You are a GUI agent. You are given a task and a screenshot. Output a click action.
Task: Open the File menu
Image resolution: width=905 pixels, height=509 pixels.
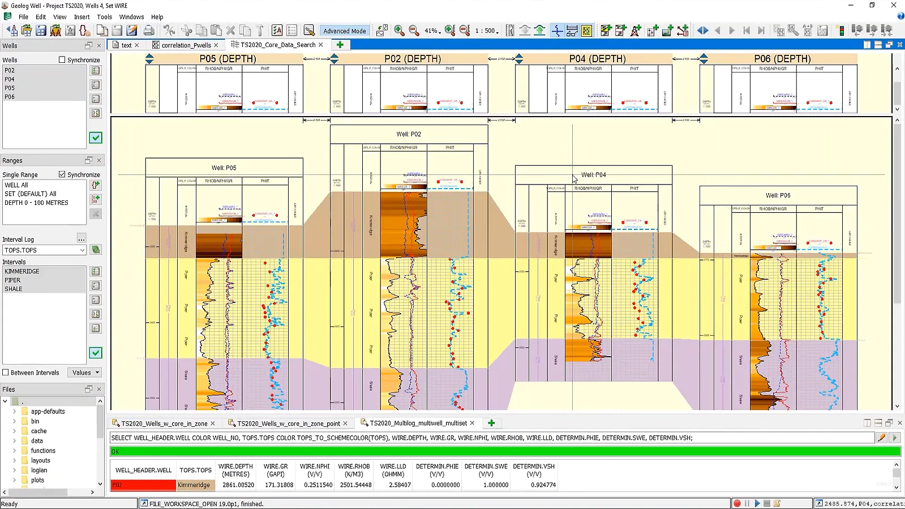point(23,17)
